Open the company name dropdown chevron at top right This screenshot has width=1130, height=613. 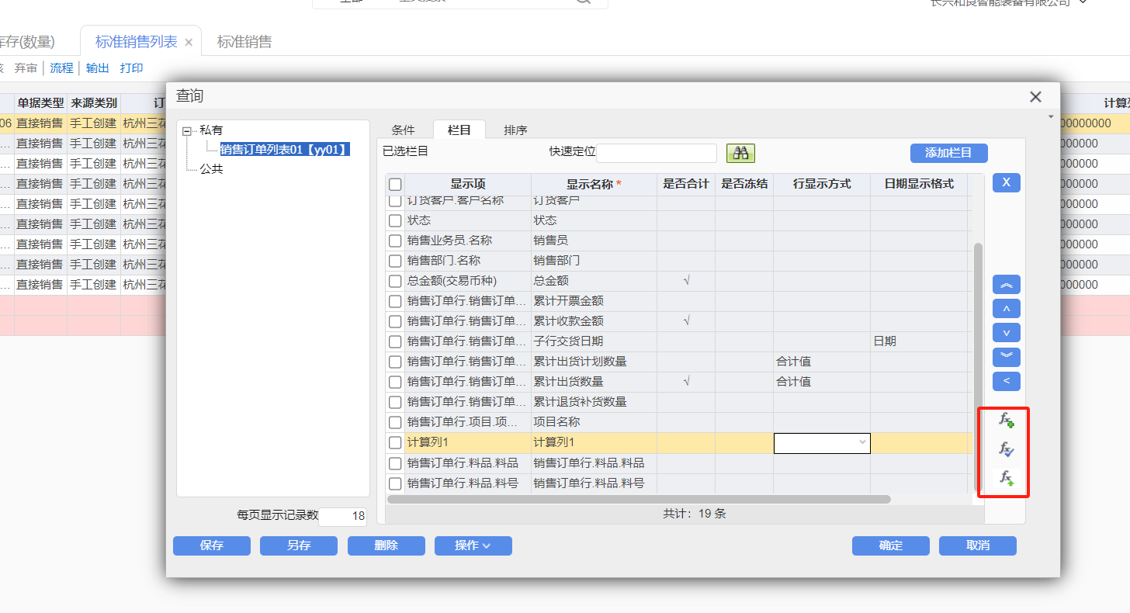click(1083, 3)
